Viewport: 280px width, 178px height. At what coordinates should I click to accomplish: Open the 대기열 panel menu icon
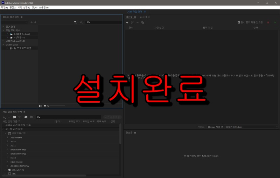click(x=135, y=17)
